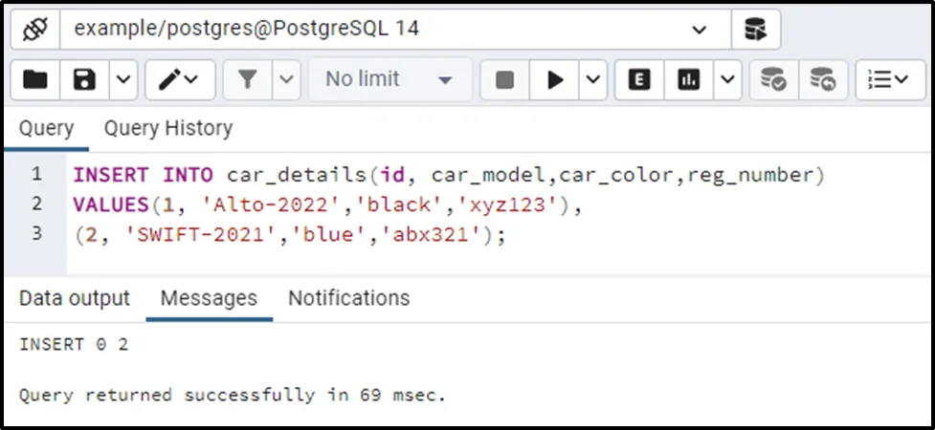Click the commit transaction icon
The image size is (935, 430).
click(x=773, y=79)
